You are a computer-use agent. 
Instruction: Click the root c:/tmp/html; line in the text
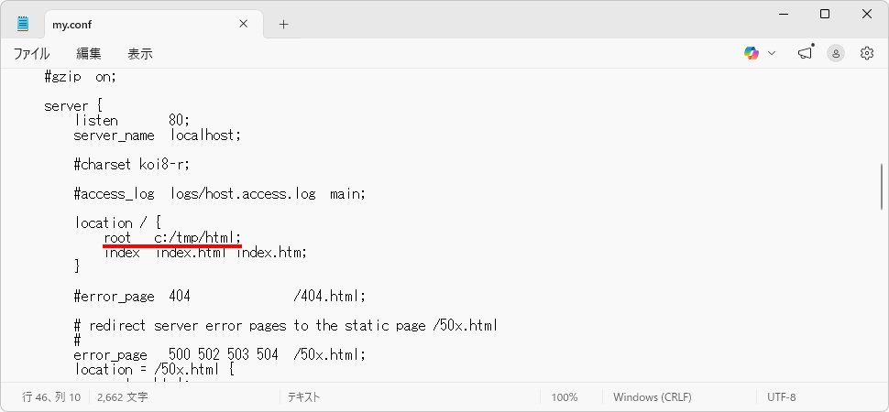tap(172, 237)
